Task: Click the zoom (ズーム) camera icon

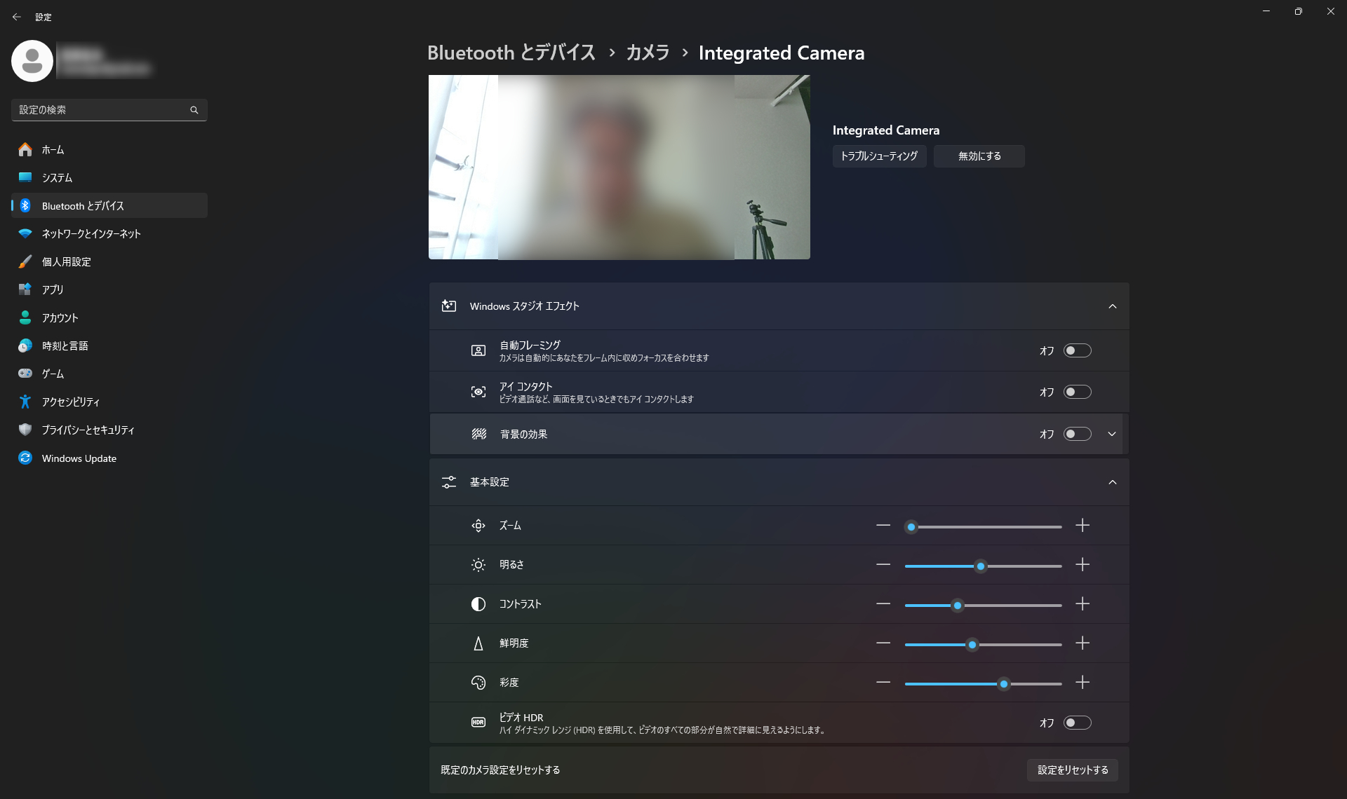Action: tap(478, 525)
